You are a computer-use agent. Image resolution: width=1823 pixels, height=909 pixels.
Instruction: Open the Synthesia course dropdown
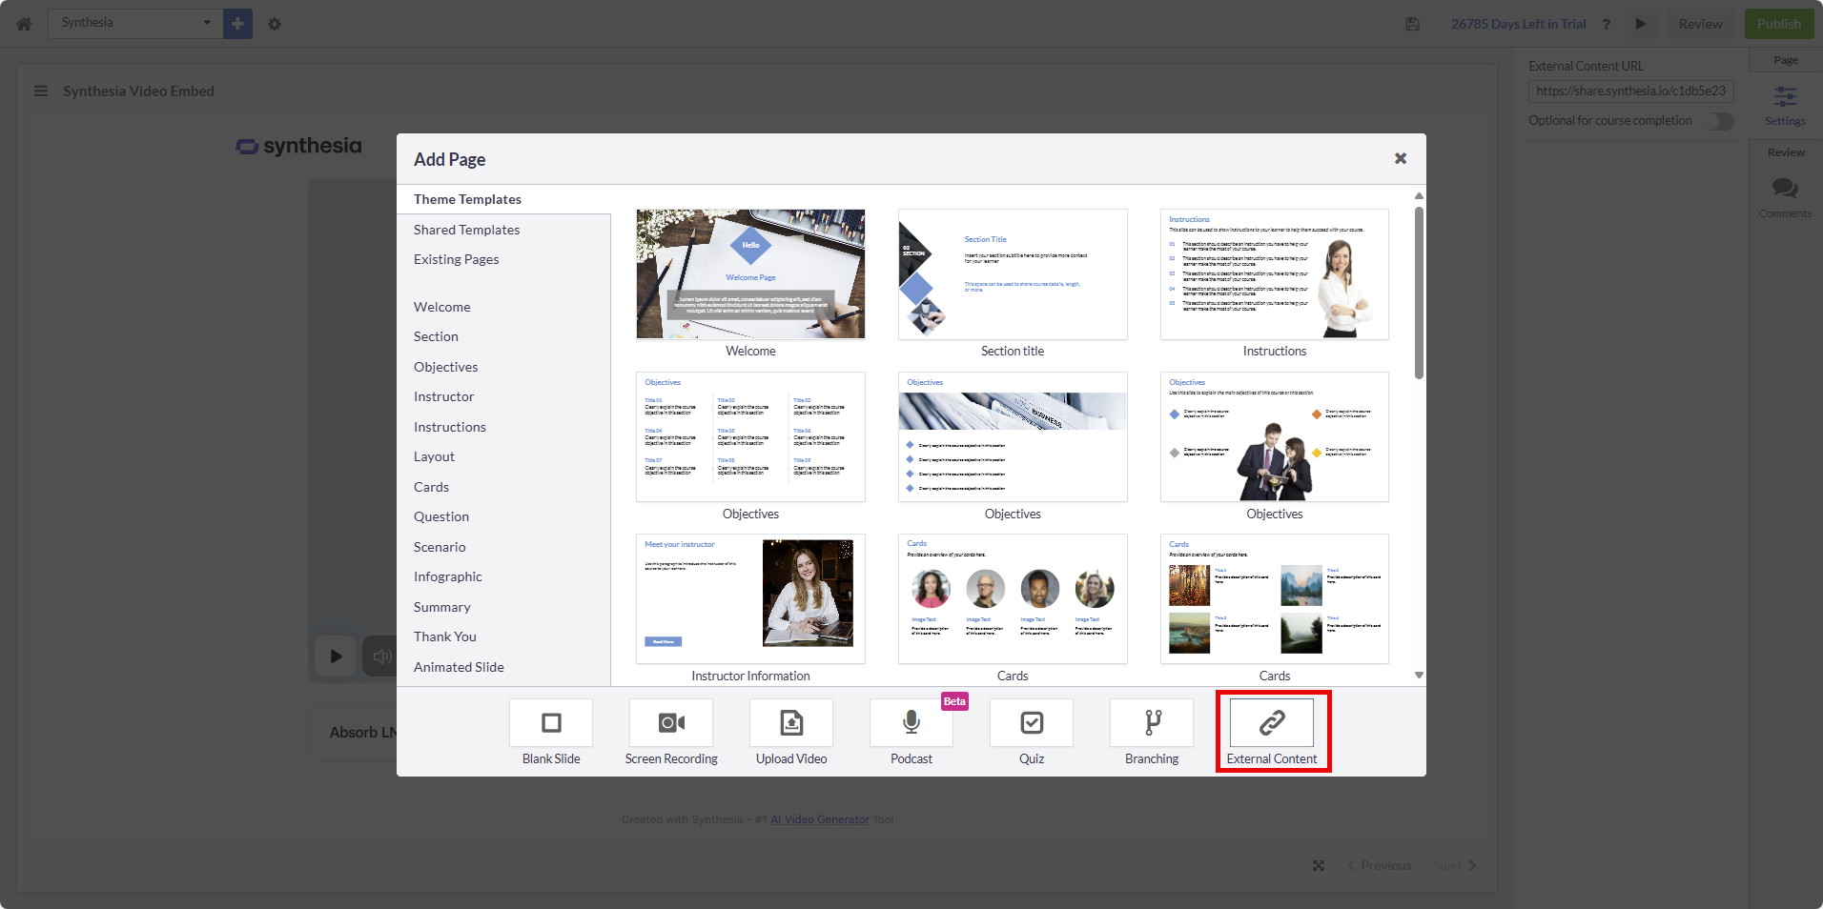click(135, 23)
